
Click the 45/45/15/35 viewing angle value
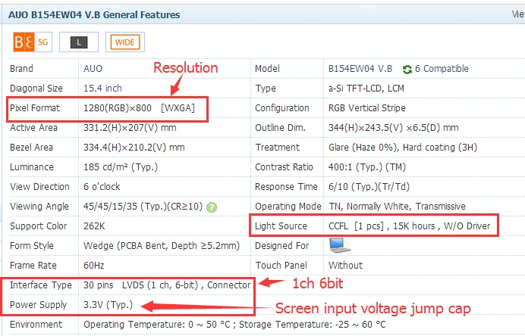(x=143, y=207)
